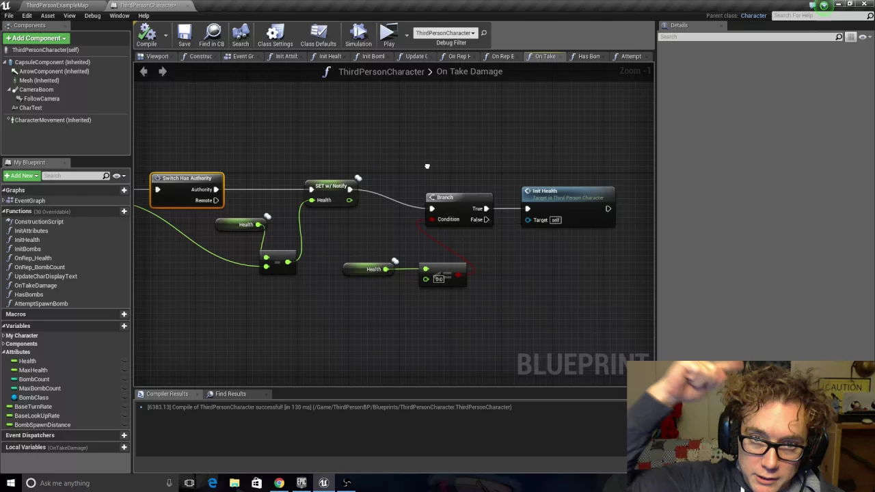Click the Character parent class link
This screenshot has width=875, height=492.
click(753, 16)
